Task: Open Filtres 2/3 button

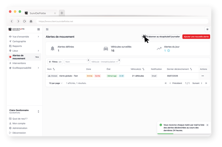Action: pos(55,62)
